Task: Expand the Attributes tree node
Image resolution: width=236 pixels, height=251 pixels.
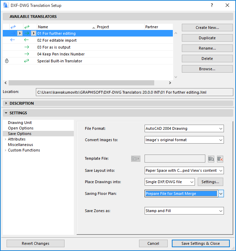Action: (6, 139)
